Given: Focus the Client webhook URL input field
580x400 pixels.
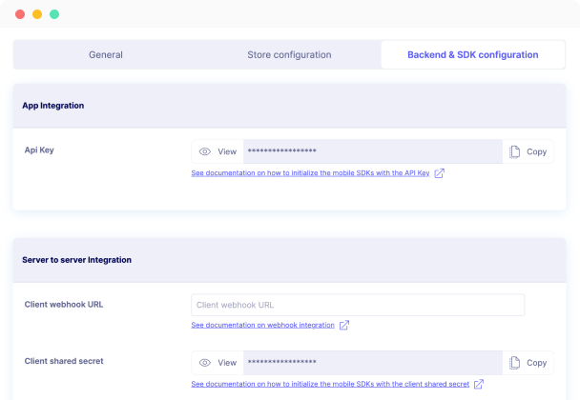Looking at the screenshot, I should tap(358, 305).
